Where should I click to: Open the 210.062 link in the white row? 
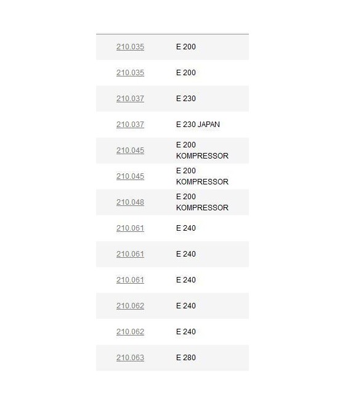click(130, 332)
